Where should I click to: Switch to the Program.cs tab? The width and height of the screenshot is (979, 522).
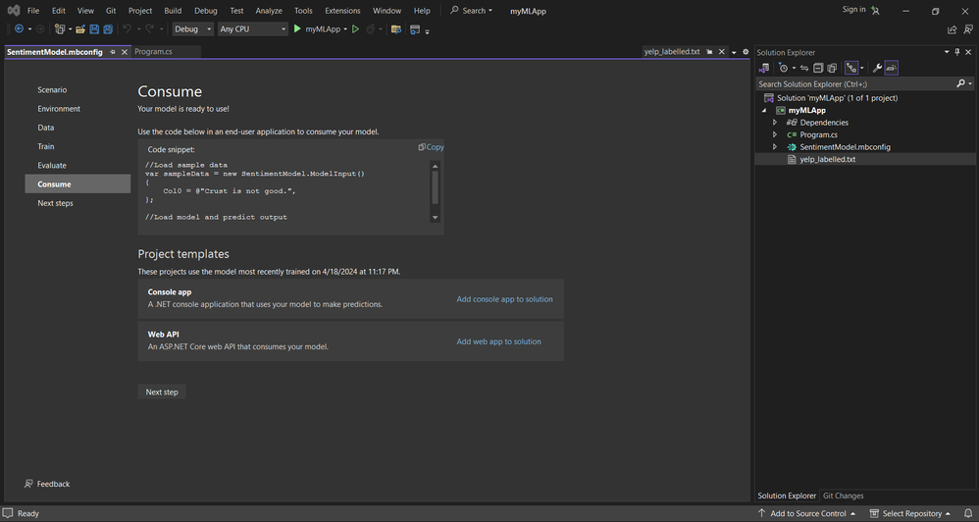(154, 52)
